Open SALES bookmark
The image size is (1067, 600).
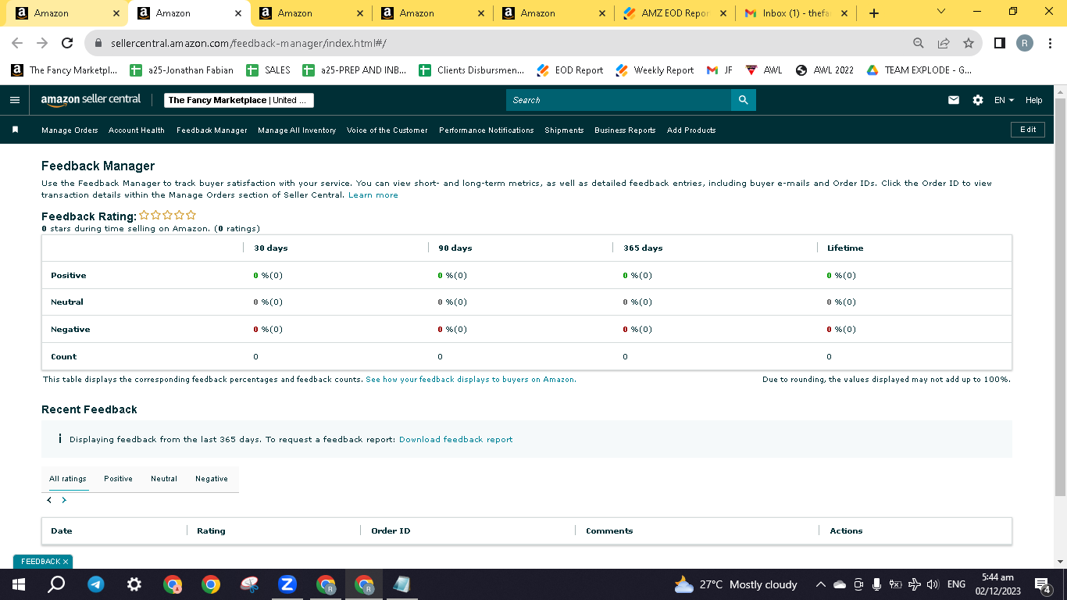(268, 70)
